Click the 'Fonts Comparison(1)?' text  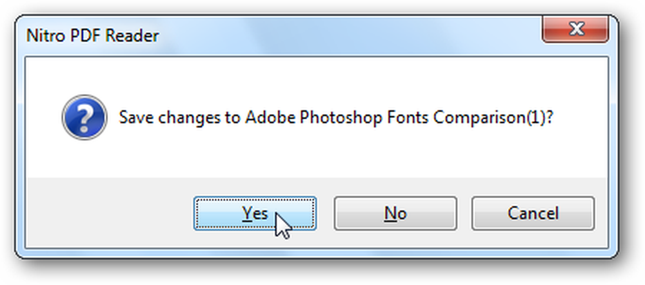click(470, 118)
